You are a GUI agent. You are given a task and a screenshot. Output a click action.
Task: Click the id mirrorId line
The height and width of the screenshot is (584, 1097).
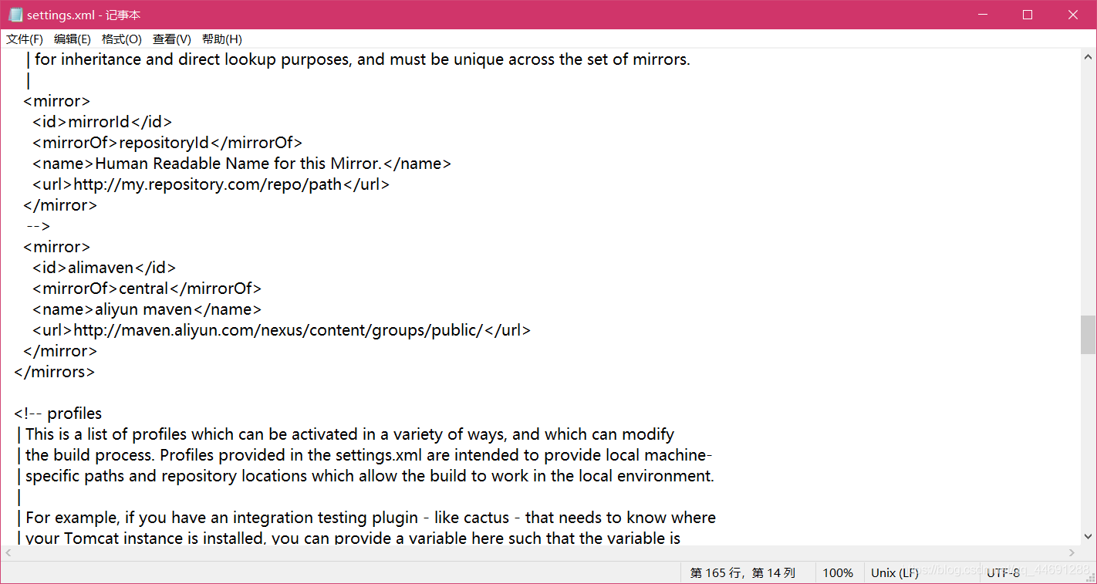102,122
